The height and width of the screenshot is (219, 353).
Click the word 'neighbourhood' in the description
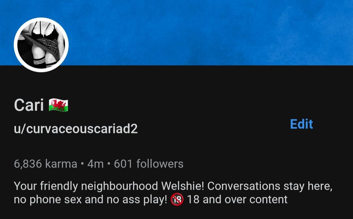click(119, 186)
